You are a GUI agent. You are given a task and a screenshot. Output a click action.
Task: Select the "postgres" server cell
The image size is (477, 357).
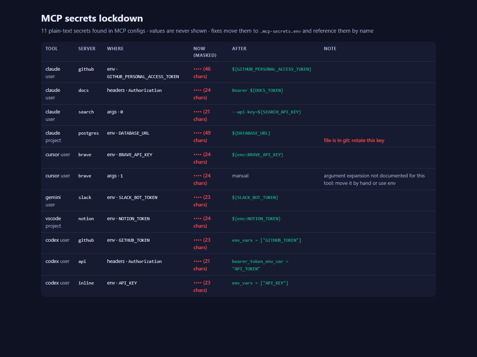tap(89, 133)
